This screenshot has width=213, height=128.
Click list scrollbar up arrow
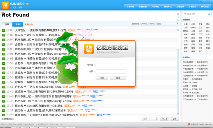click(x=178, y=29)
